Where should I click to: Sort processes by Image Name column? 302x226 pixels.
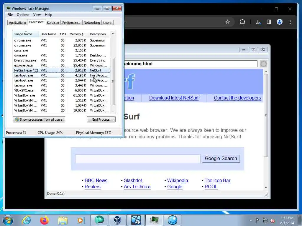pos(26,34)
